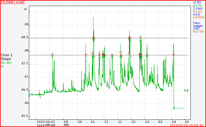Click the 05 month label on x-axis
The width and height of the screenshot is (206, 127).
point(187,122)
